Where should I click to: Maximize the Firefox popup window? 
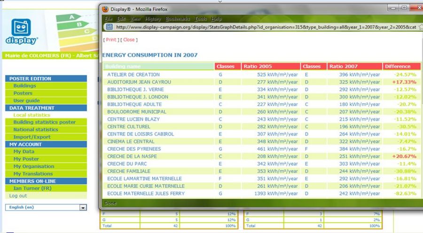(x=404, y=8)
